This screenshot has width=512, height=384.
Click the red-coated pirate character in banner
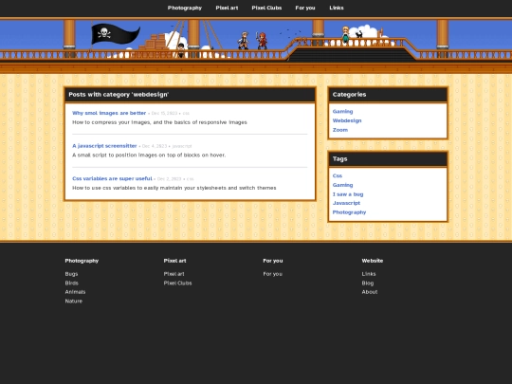coord(262,41)
